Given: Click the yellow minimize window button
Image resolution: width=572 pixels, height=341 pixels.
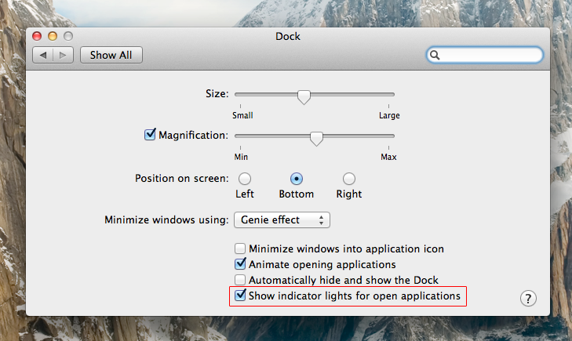Looking at the screenshot, I should pos(53,36).
